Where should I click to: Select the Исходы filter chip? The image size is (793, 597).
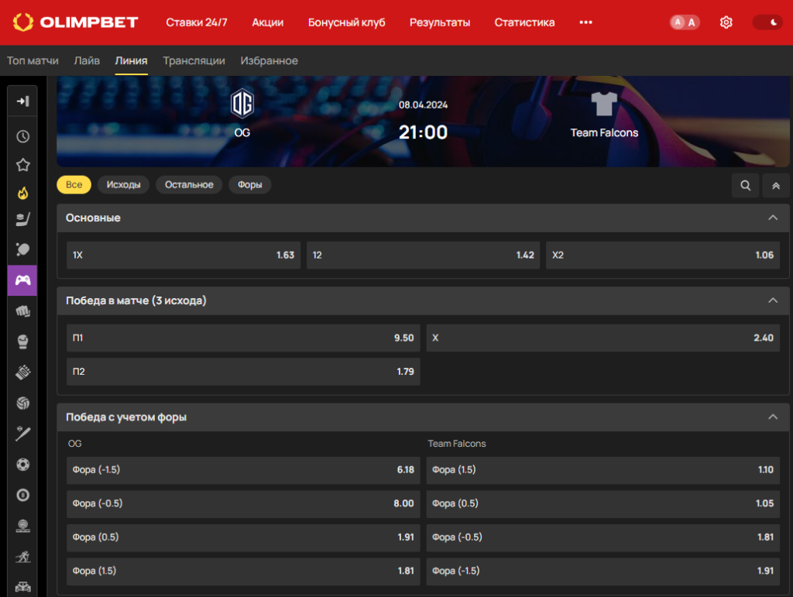pyautogui.click(x=123, y=185)
